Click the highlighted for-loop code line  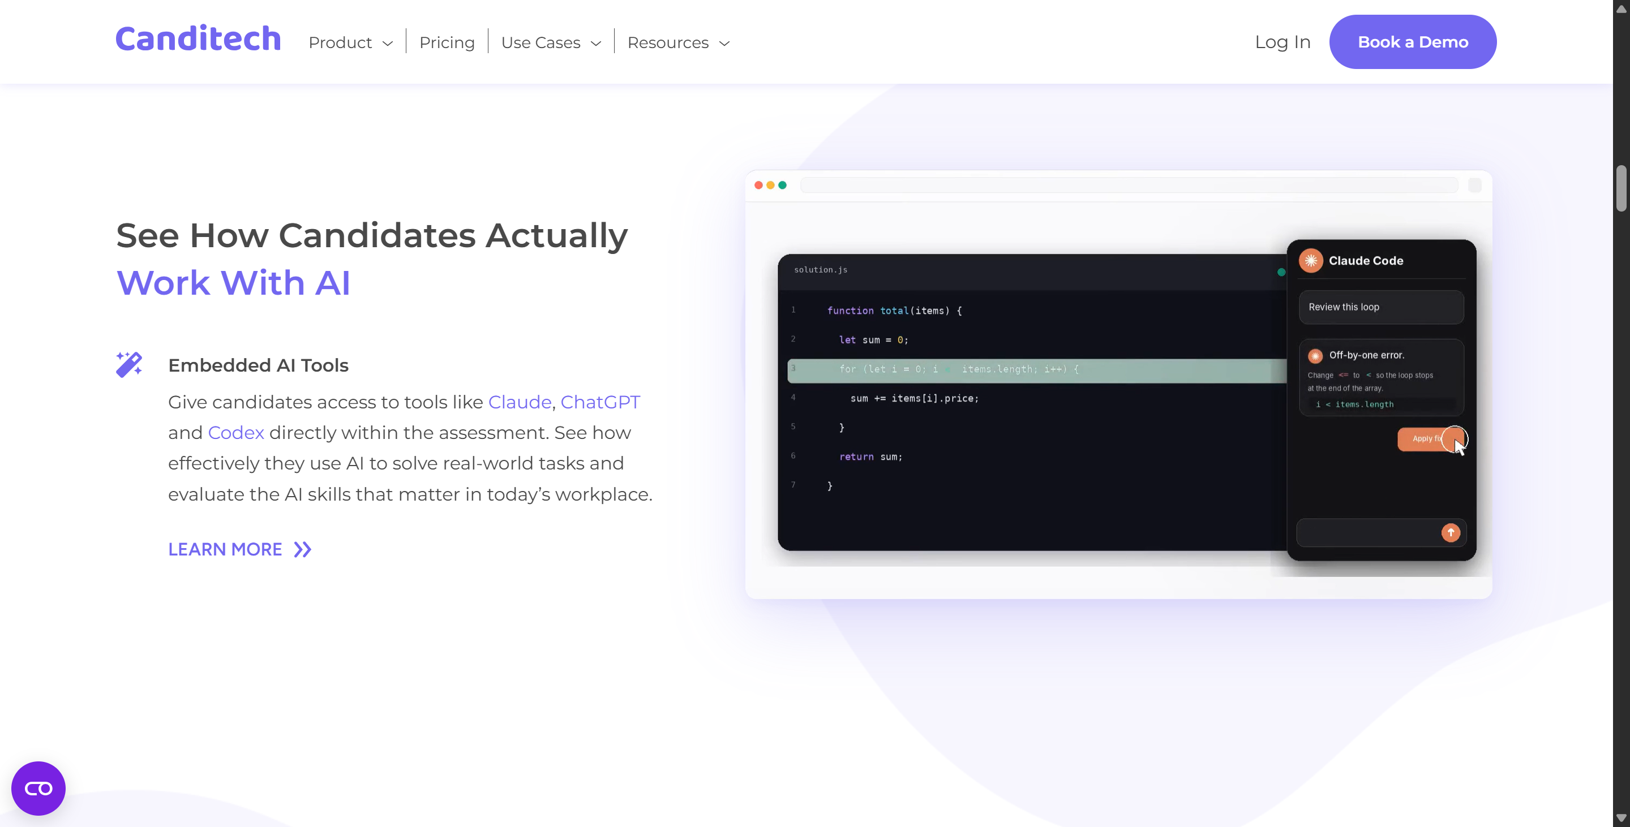pyautogui.click(x=1036, y=370)
